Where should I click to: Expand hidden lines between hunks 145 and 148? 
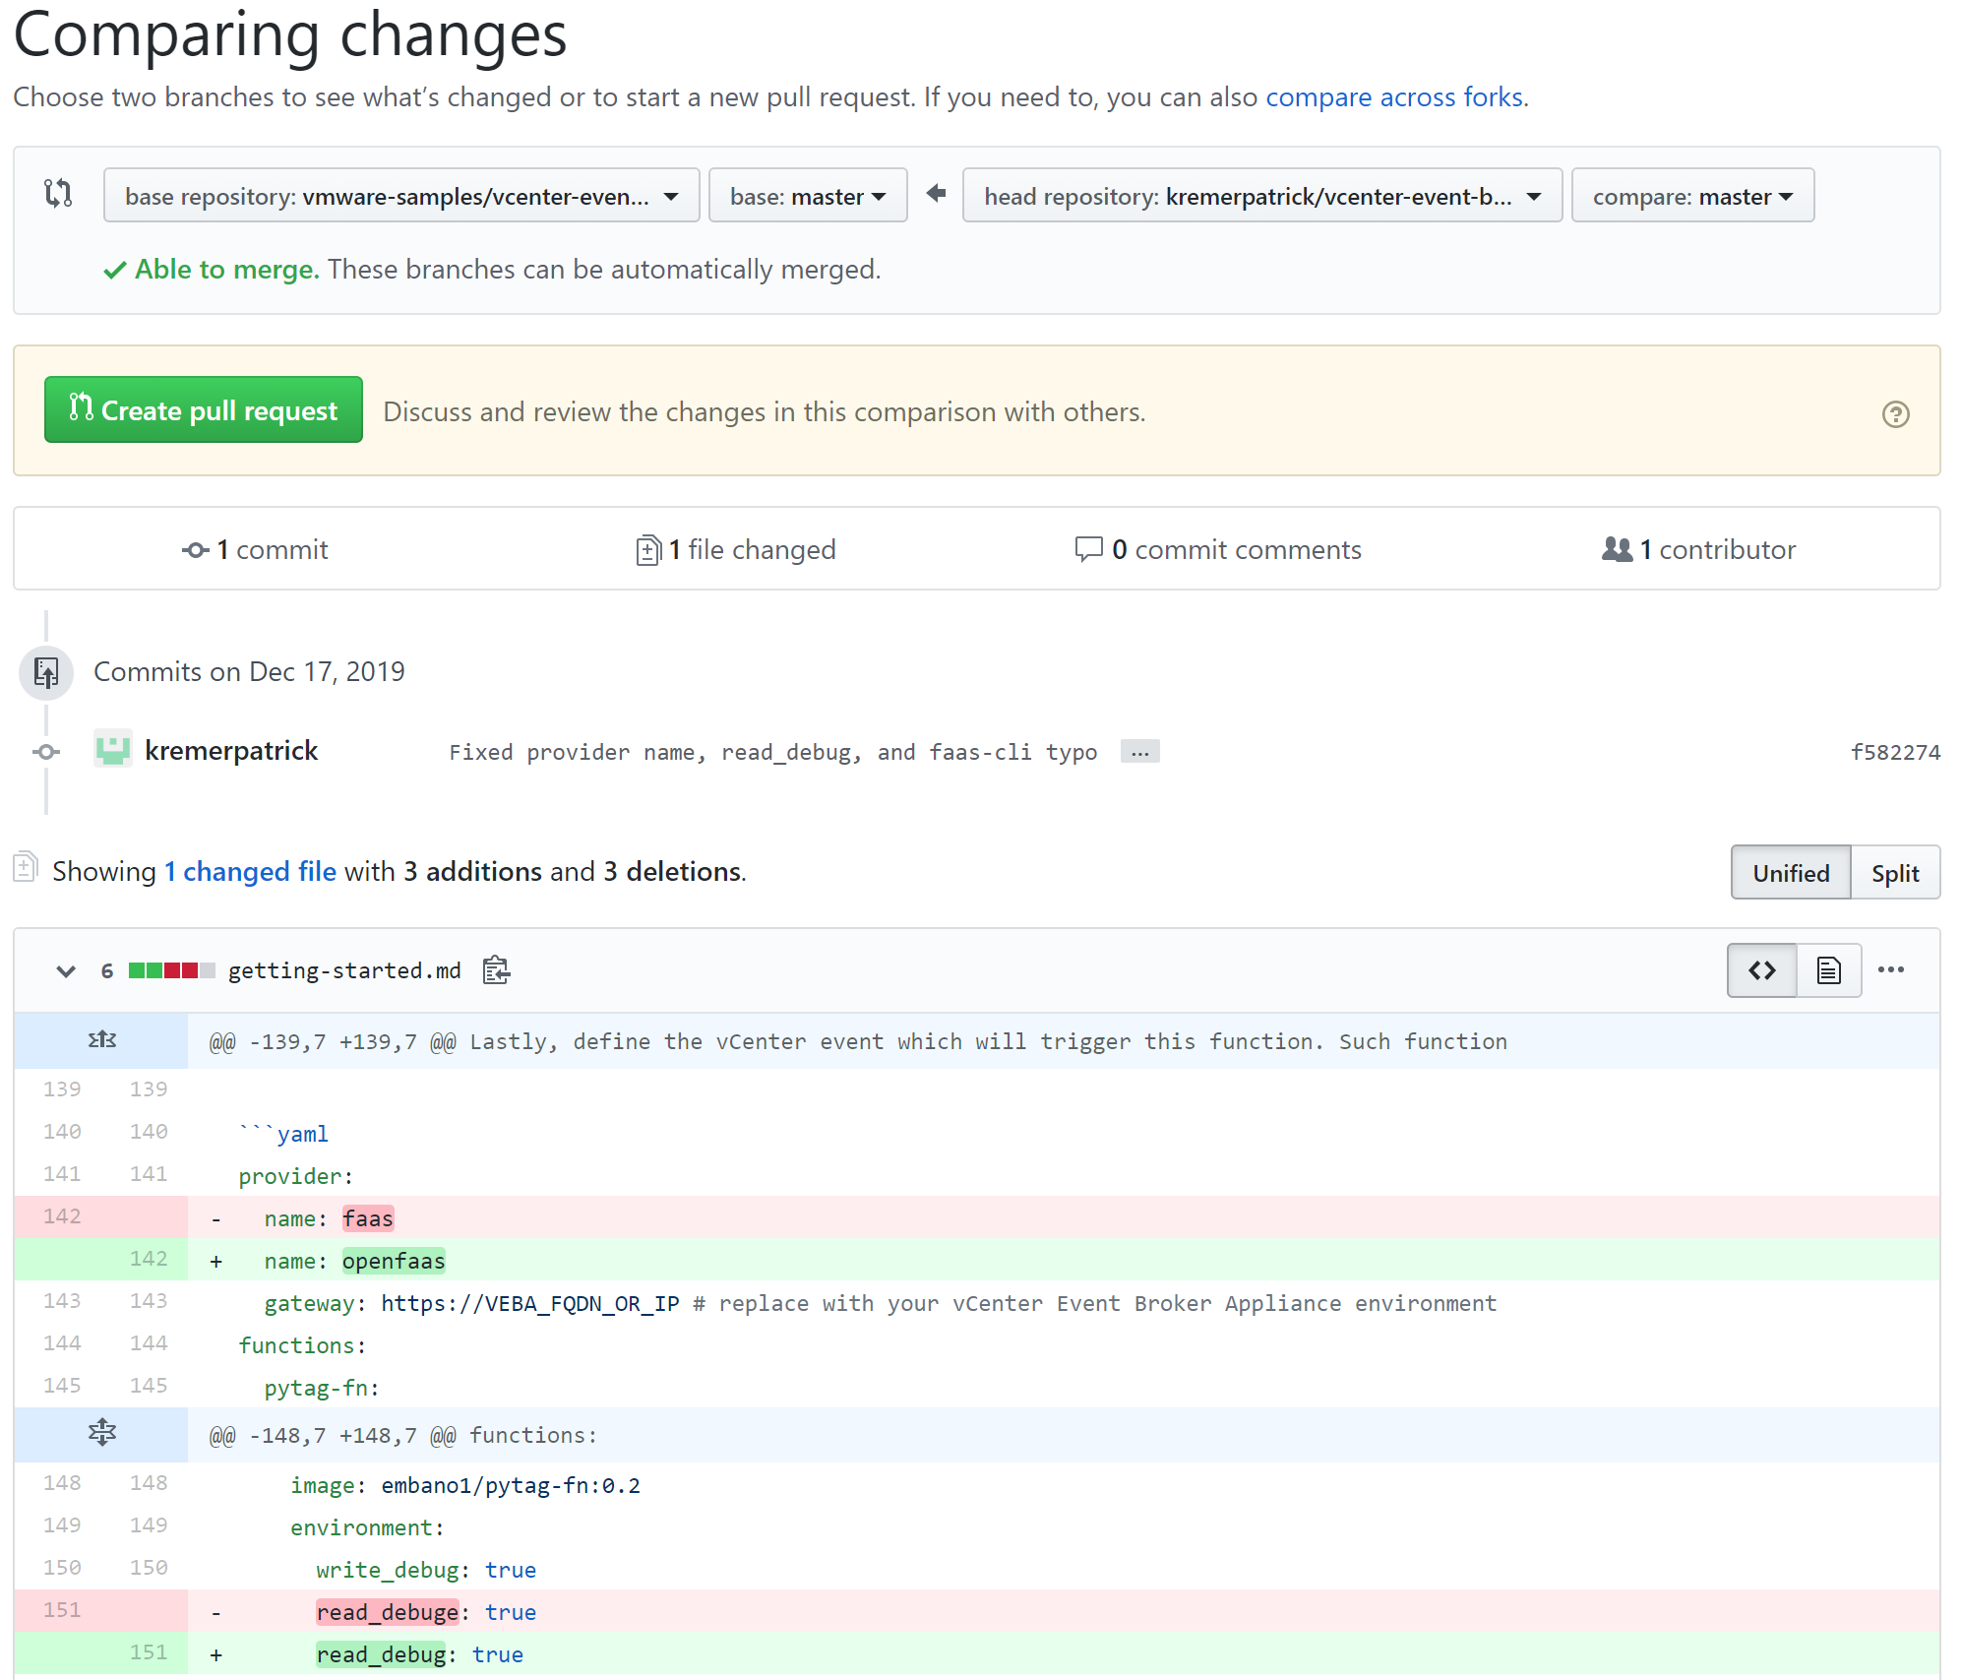pyautogui.click(x=101, y=1433)
